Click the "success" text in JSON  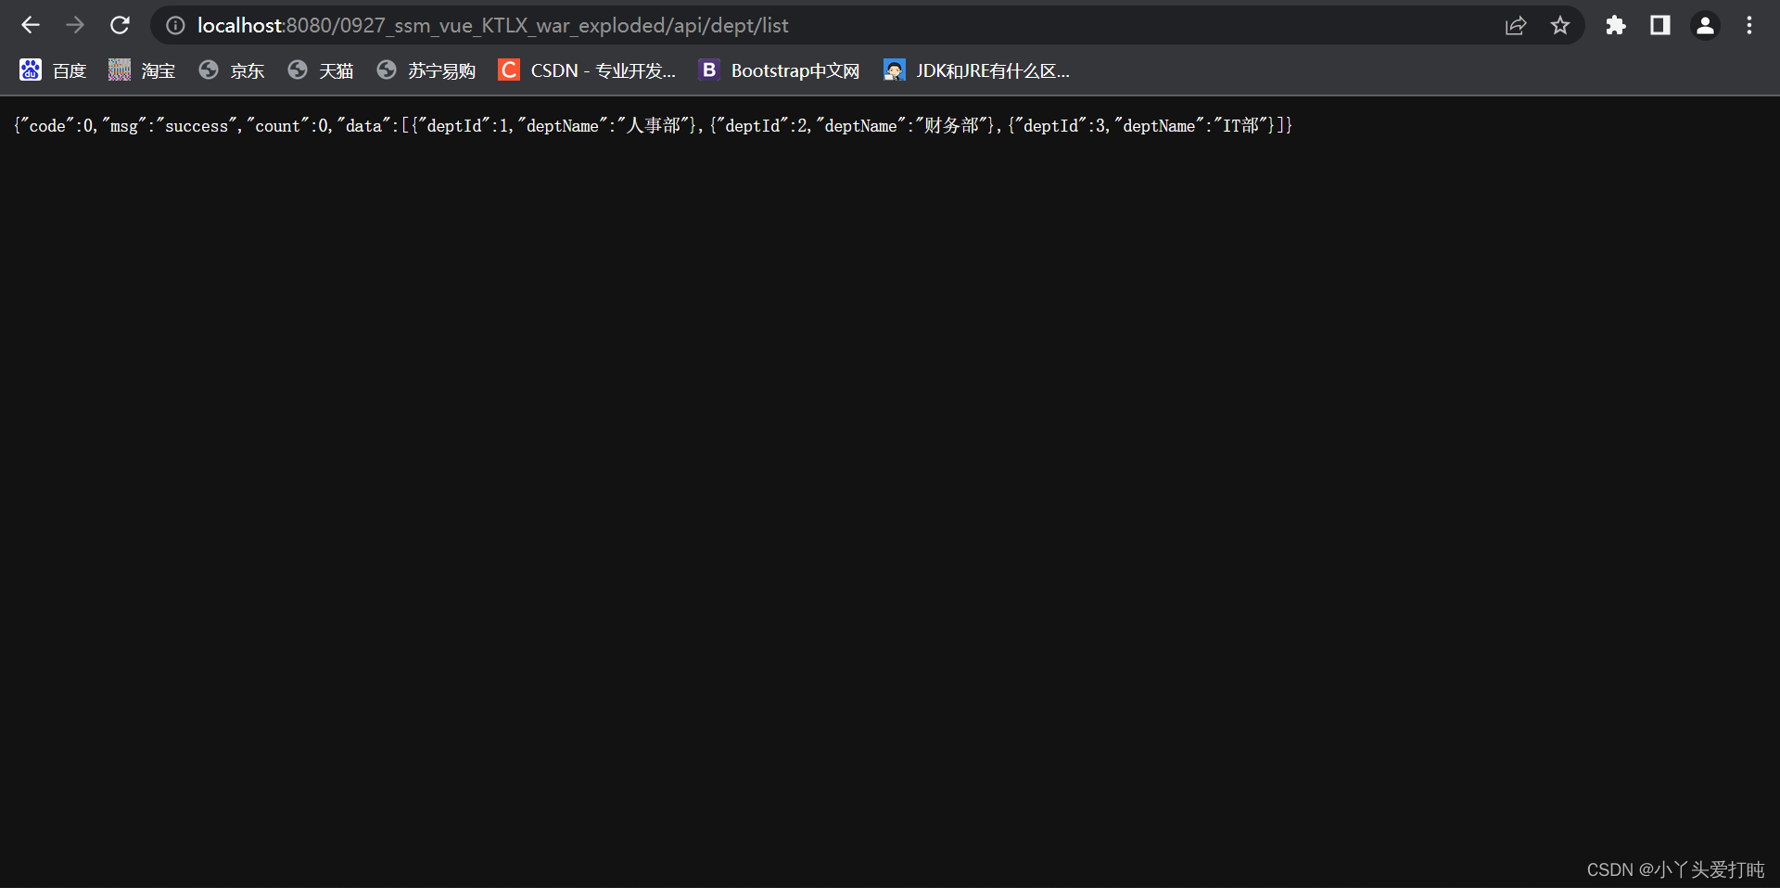coord(197,126)
